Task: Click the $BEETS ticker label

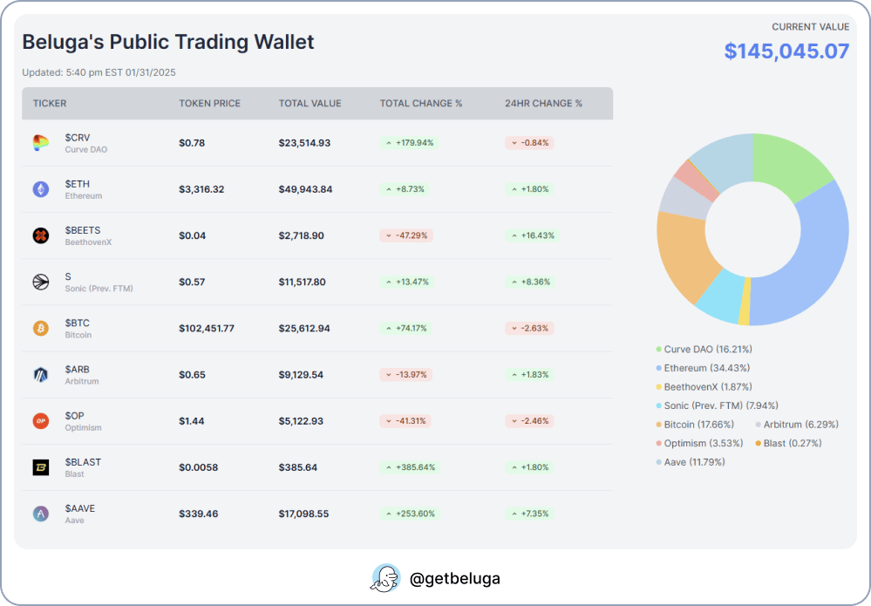Action: click(x=83, y=230)
